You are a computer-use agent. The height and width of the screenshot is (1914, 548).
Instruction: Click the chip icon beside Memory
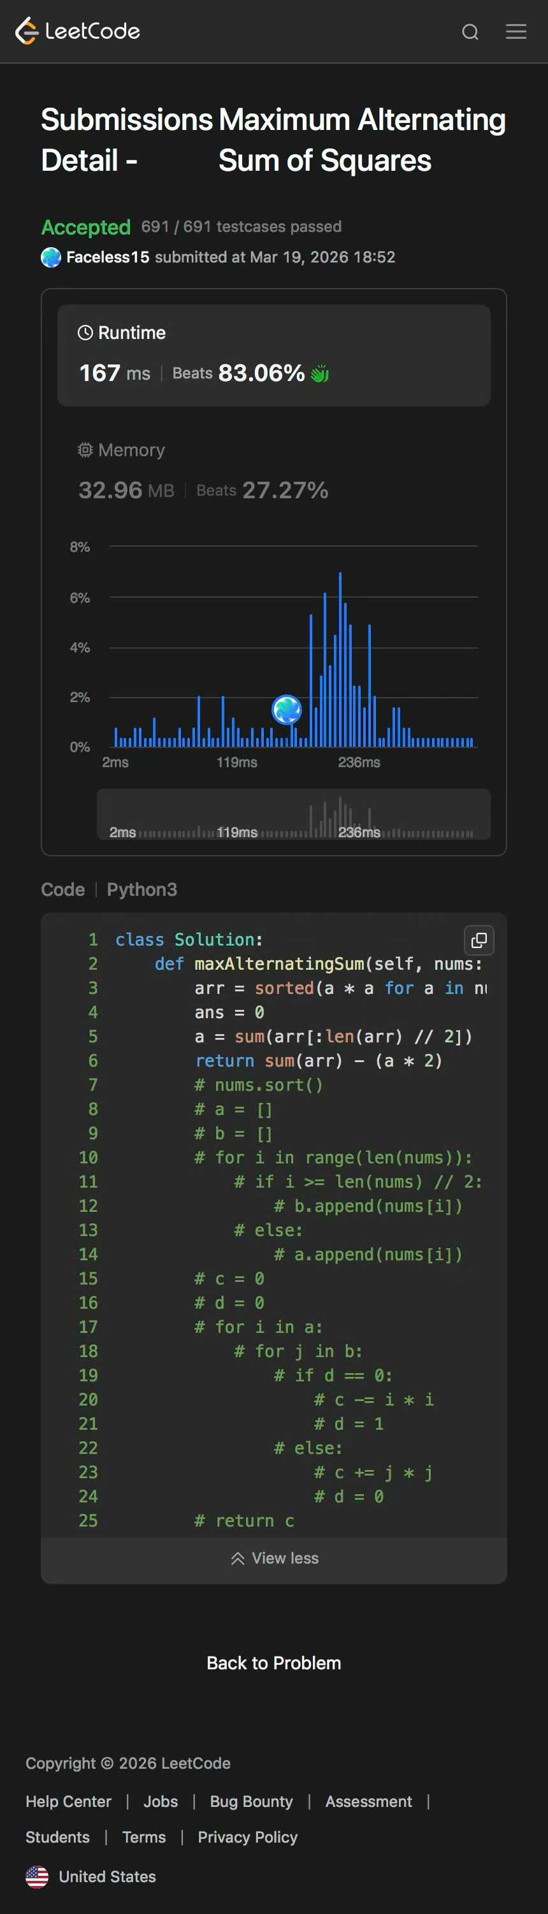[85, 450]
